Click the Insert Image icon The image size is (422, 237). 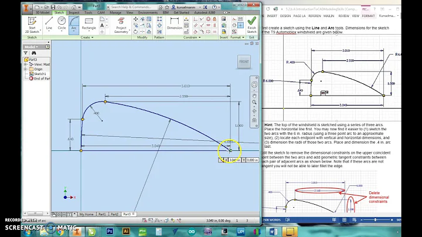(223, 19)
